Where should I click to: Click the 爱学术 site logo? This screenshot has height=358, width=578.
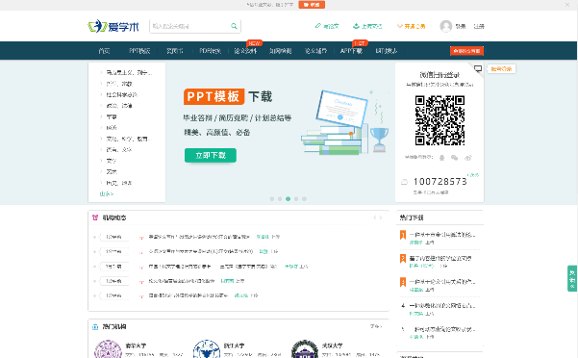tap(113, 26)
